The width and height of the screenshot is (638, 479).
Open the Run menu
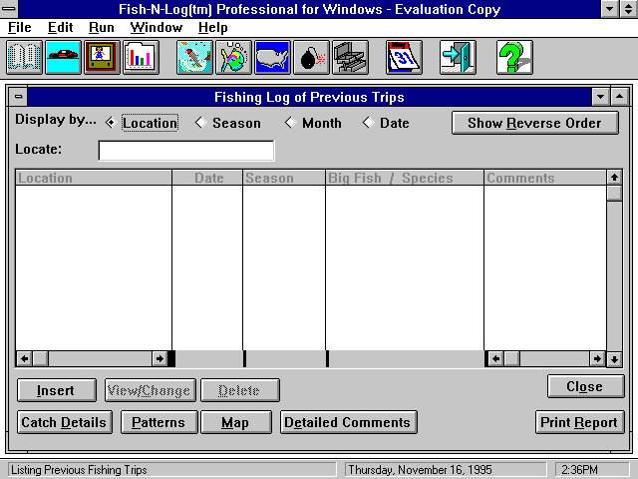[101, 28]
